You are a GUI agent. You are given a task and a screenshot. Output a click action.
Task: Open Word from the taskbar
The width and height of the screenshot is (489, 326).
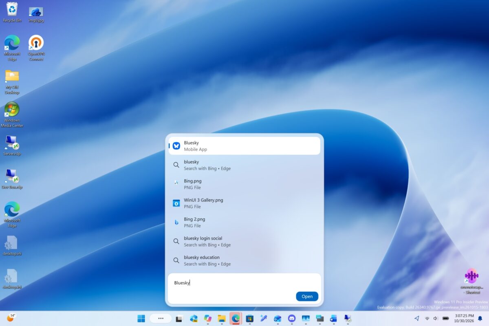click(334, 318)
